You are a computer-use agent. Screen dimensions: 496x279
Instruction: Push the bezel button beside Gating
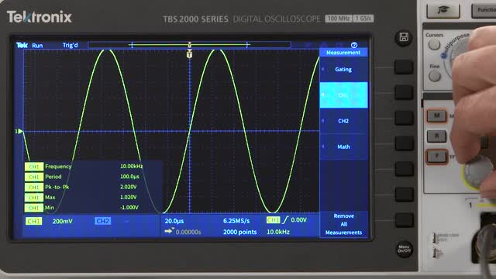coord(404,67)
